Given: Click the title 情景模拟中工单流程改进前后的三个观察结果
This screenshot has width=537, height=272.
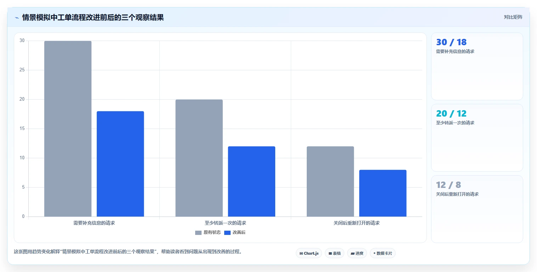Looking at the screenshot, I should 93,17.
